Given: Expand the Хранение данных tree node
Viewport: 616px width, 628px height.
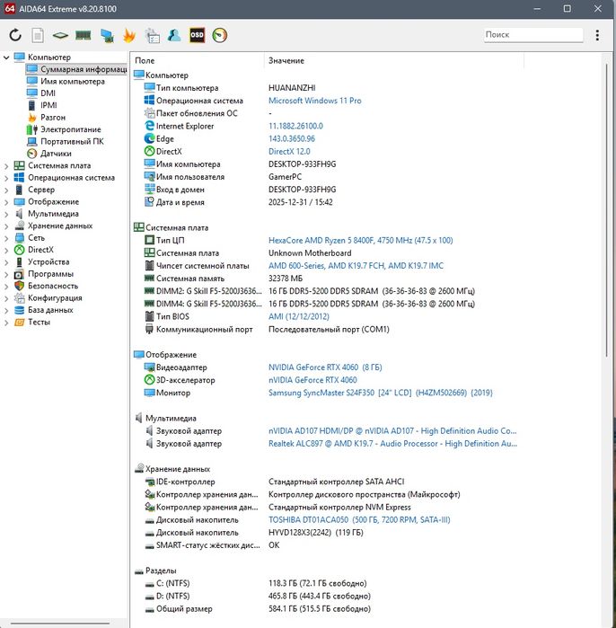Looking at the screenshot, I should pyautogui.click(x=6, y=226).
